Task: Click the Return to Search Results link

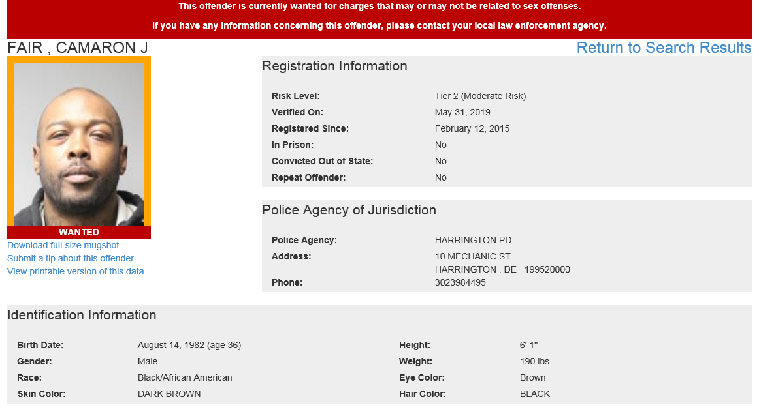Action: coord(664,48)
